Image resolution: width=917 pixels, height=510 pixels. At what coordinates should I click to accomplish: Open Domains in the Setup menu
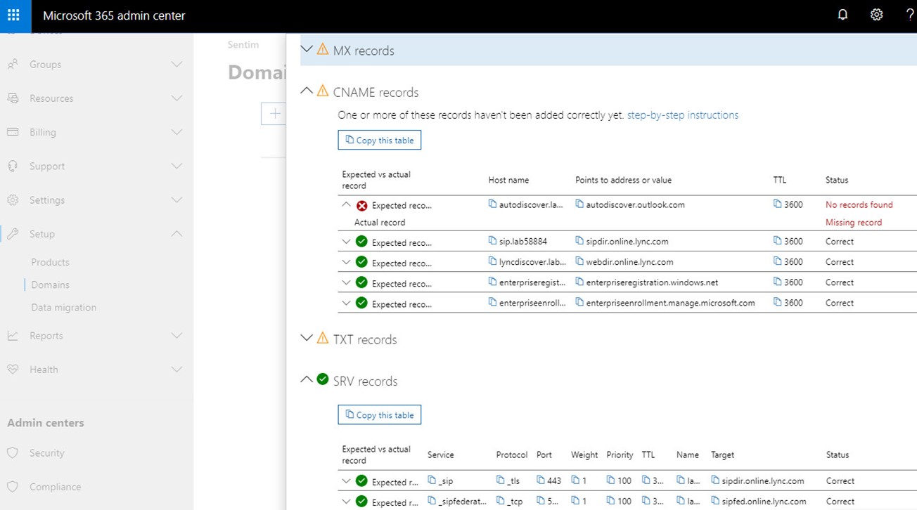(50, 285)
